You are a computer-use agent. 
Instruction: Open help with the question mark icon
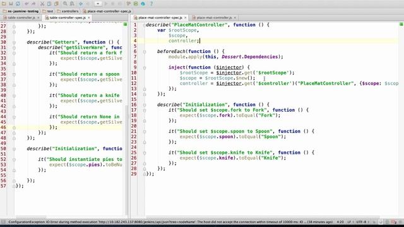pyautogui.click(x=151, y=4)
